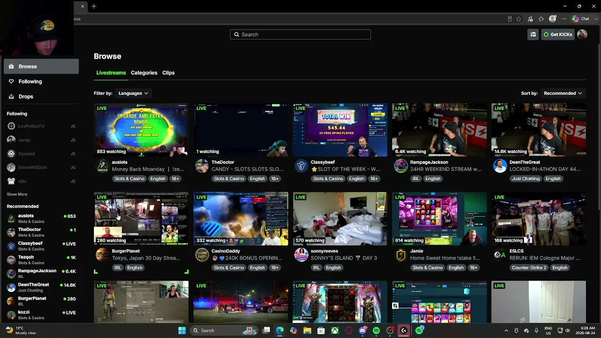Open a new browser tab with plus icon
The image size is (601, 338).
coord(94,6)
